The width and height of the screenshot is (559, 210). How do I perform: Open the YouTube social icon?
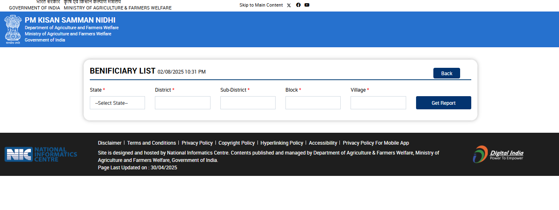307,5
